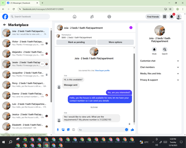Mute the conversation with bell icon
The height and width of the screenshot is (148, 186).
click(154, 50)
